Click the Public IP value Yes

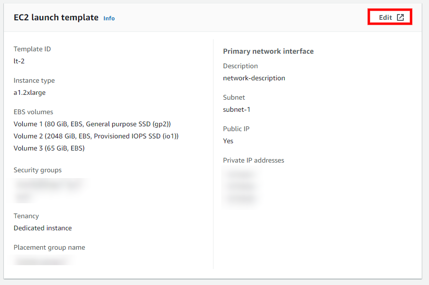pos(228,141)
